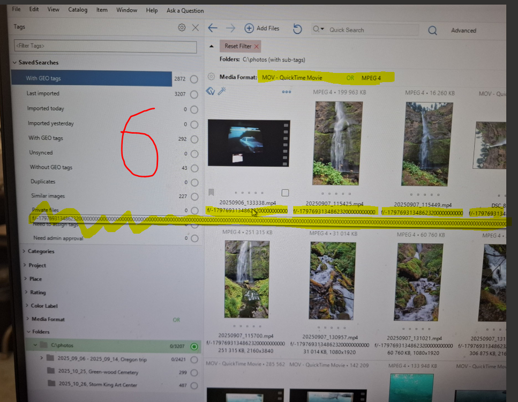Viewport: 518px width, 402px height.
Task: Collapse the Saved Searches section
Action: tap(14, 63)
